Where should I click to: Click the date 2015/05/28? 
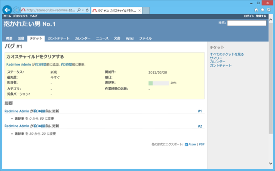(x=158, y=72)
